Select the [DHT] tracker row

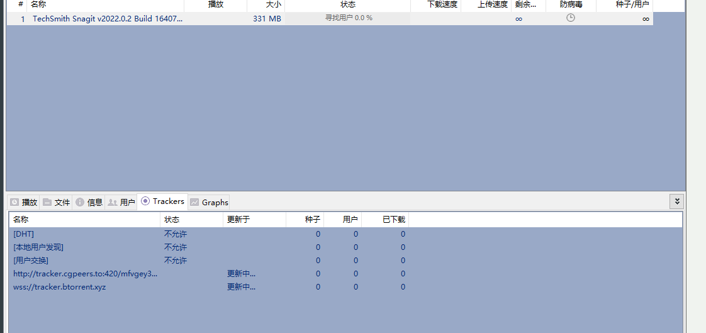point(345,234)
